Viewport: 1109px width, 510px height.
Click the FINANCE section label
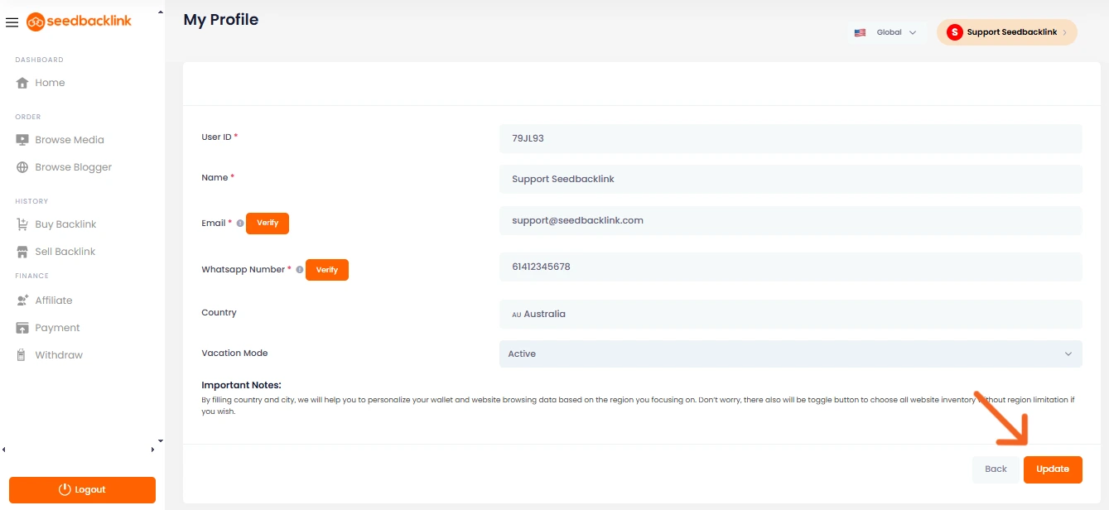pyautogui.click(x=31, y=276)
